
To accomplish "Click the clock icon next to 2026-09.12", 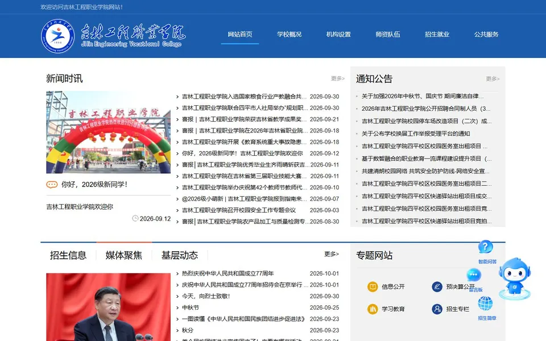I will pos(135,218).
